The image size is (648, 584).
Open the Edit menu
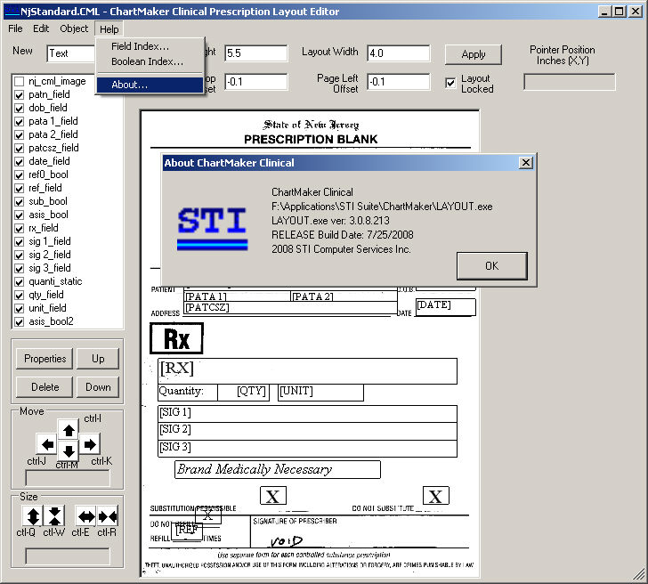tap(41, 28)
